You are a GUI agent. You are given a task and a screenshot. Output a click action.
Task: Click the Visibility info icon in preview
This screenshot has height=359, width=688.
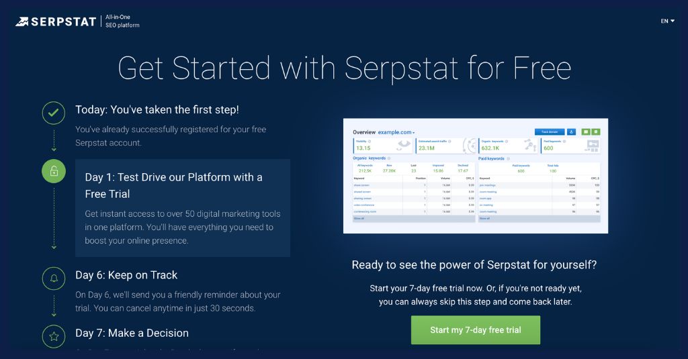pyautogui.click(x=371, y=142)
